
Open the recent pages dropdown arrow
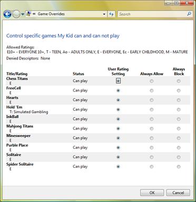click(23, 14)
